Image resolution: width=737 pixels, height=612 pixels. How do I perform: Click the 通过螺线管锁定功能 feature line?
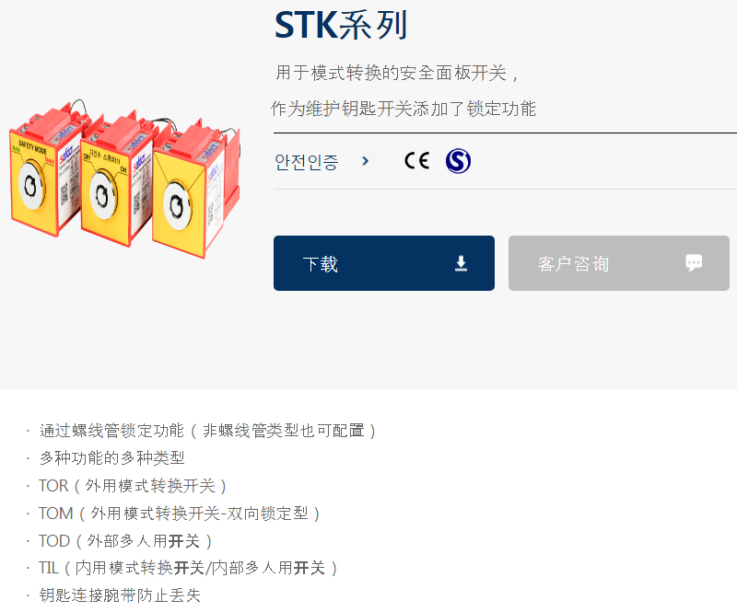coord(207,431)
